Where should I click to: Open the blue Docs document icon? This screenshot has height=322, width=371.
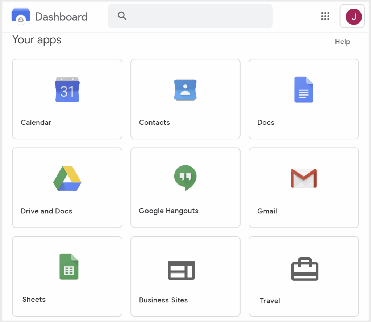coord(303,90)
